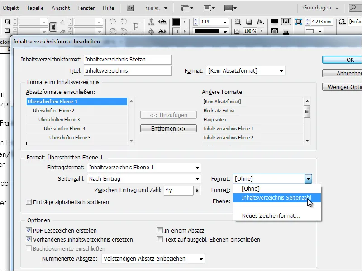
Task: Click rotate 90° clockwise icon
Action: [113, 22]
